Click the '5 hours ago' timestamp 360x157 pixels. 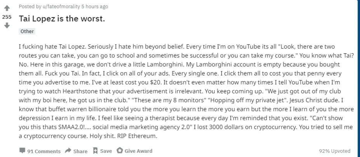(x=95, y=7)
